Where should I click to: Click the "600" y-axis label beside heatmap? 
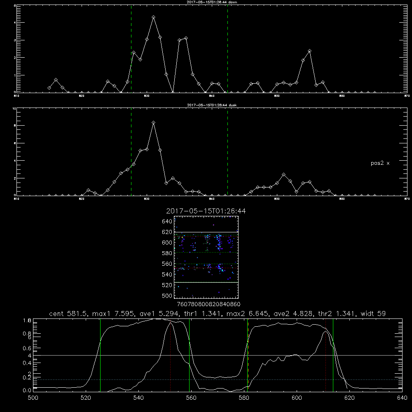(x=167, y=243)
